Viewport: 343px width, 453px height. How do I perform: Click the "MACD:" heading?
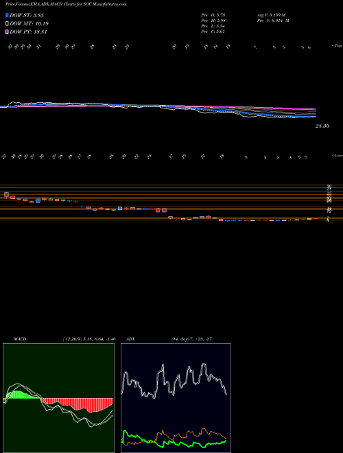(21, 339)
